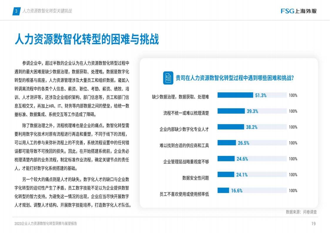
Task: Click page number 19
Action: tap(314, 224)
